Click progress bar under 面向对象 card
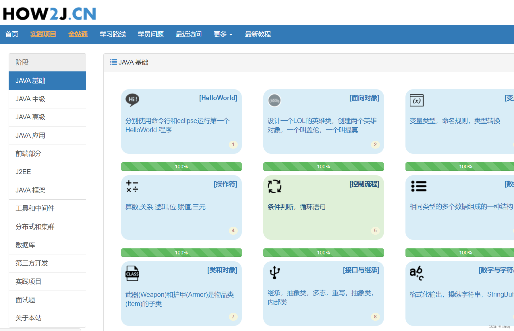This screenshot has width=514, height=331. (x=324, y=167)
